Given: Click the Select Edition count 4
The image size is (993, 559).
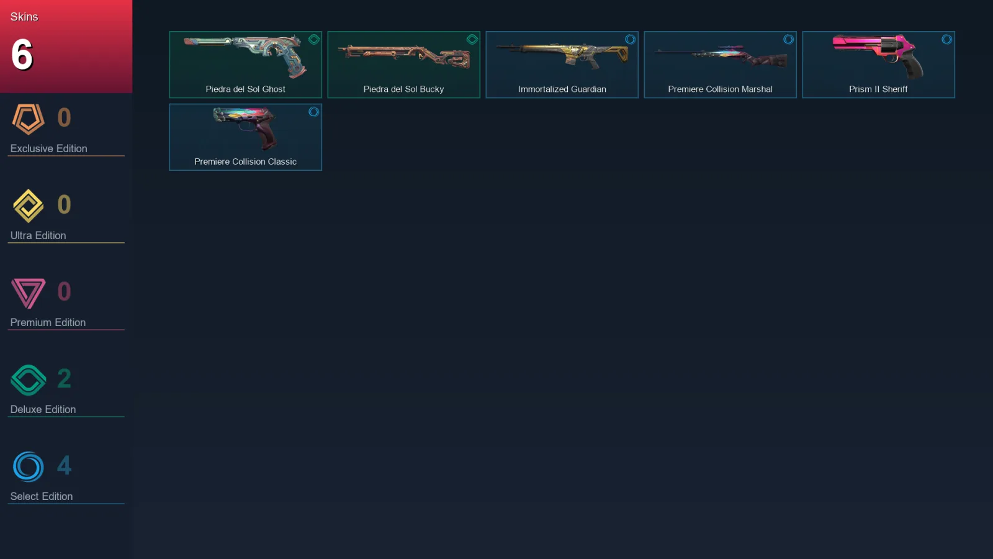Looking at the screenshot, I should (65, 465).
